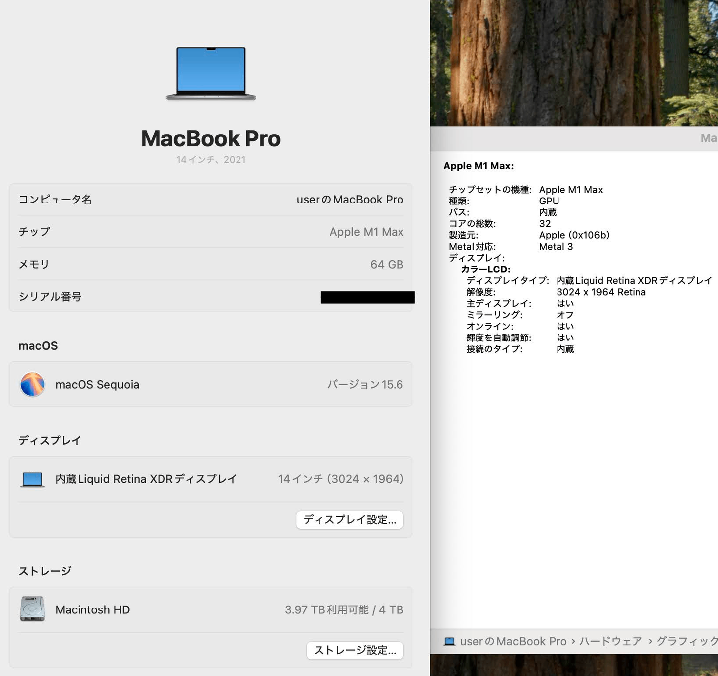Select userのMacBook Pro in the breadcrumb

coord(513,641)
